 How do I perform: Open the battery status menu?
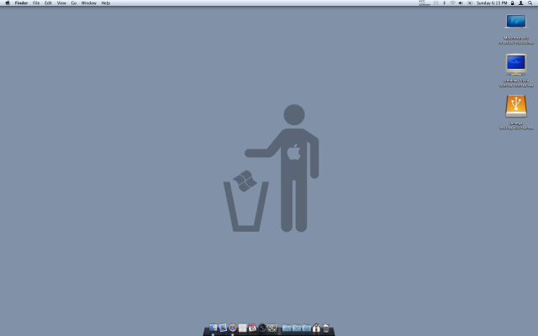pos(470,3)
